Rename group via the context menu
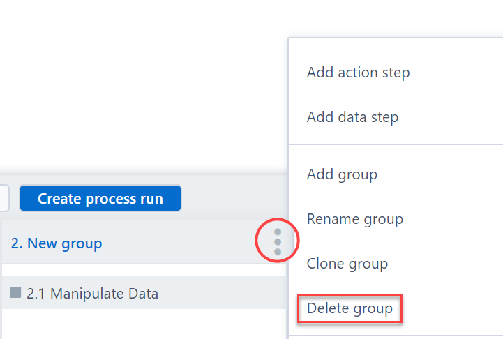Screen dimensions: 503x339 [x=354, y=219]
